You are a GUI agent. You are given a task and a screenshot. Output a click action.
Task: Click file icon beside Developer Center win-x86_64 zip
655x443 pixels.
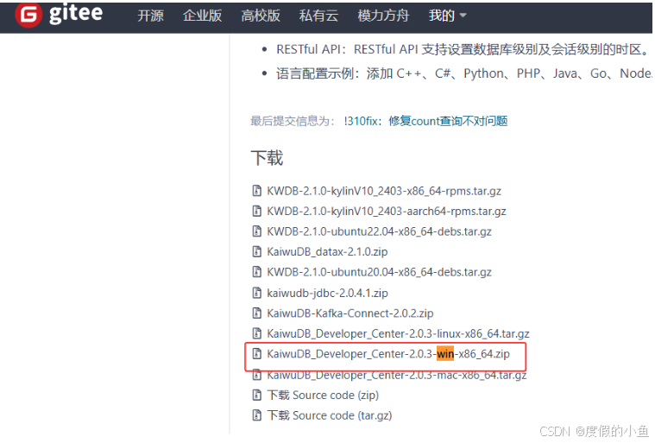(x=256, y=354)
